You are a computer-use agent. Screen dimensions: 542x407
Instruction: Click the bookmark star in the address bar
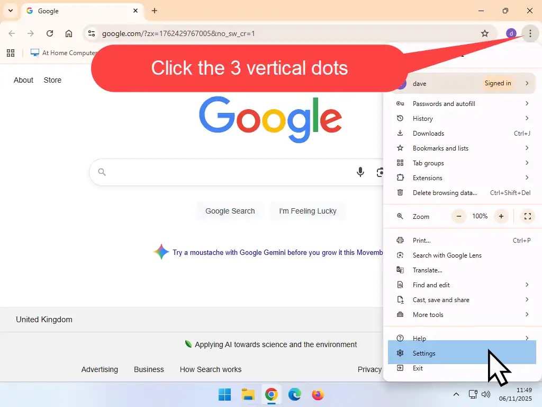coord(485,33)
